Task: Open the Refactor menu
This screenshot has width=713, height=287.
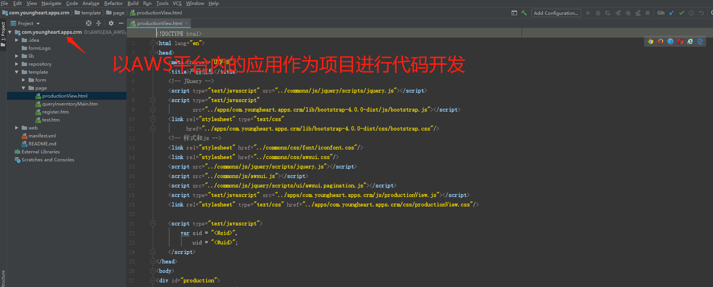Action: pyautogui.click(x=113, y=3)
